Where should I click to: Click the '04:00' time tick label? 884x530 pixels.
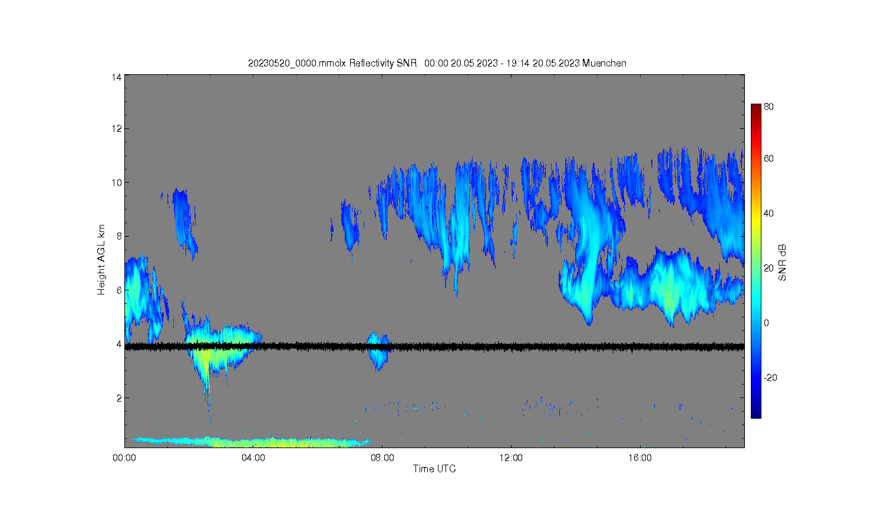[x=253, y=458]
